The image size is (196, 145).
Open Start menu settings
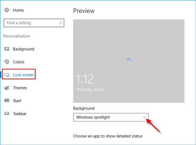17,101
